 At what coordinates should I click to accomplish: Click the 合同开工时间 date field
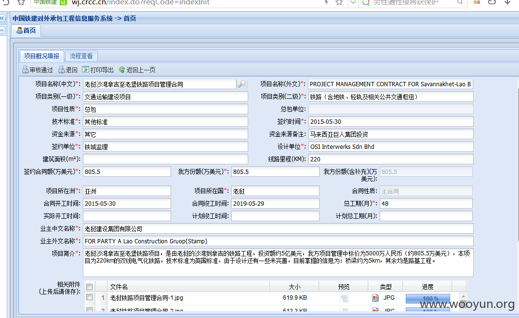pos(127,203)
